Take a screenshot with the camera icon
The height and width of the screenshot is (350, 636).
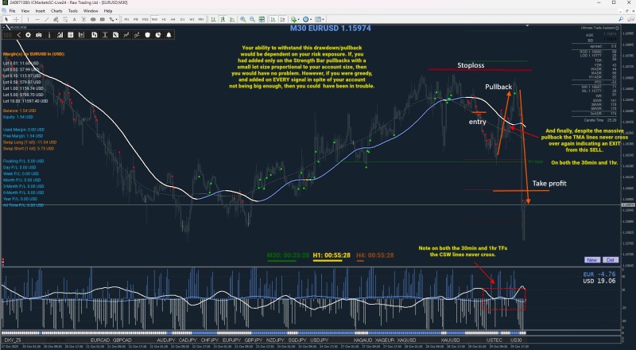tap(38, 35)
